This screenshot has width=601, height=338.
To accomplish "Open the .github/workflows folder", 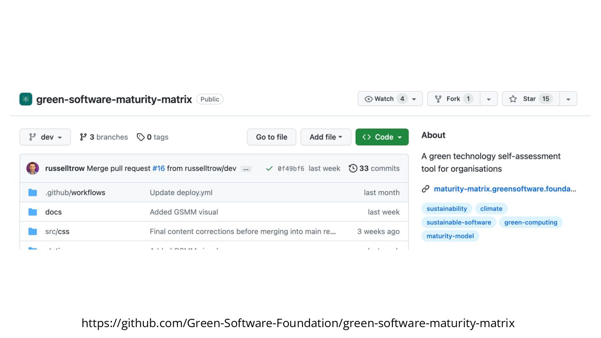I will pyautogui.click(x=75, y=192).
